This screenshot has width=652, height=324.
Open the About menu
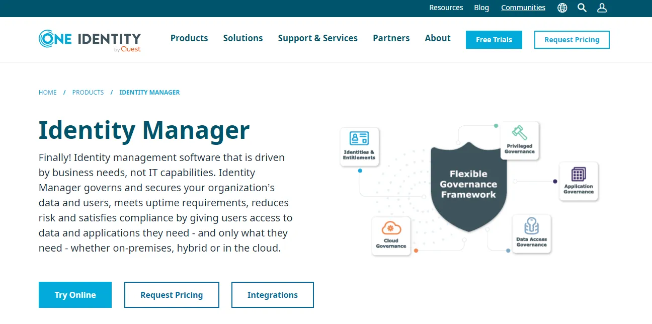tap(438, 38)
